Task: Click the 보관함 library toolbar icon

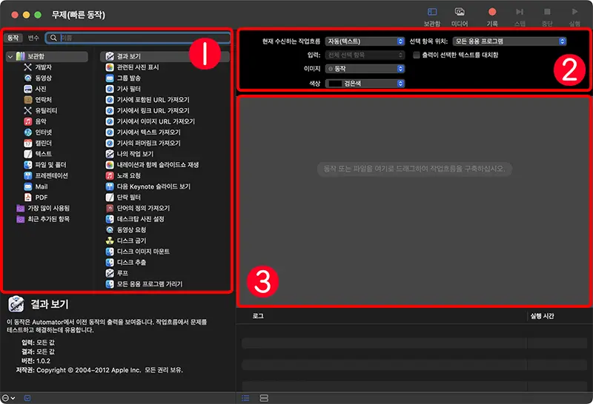Action: (x=432, y=12)
